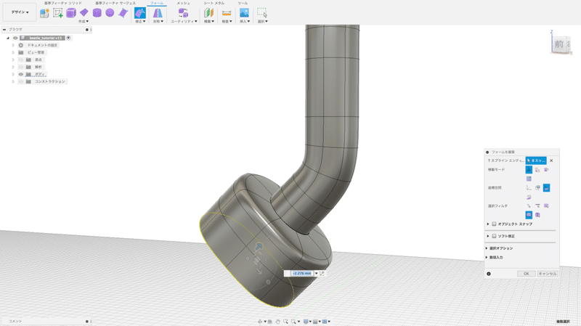This screenshot has height=326, width=581.
Task: Click the Inspect (検査) measure icon
Action: (x=227, y=13)
